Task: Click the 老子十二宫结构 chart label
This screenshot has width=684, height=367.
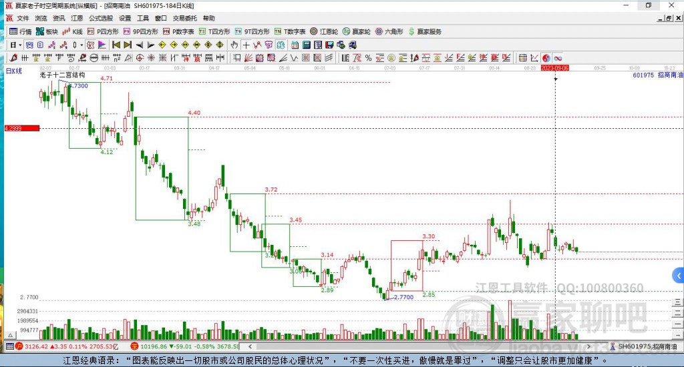Action: [x=62, y=75]
